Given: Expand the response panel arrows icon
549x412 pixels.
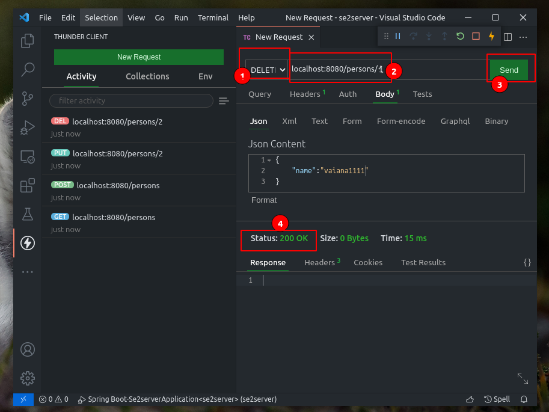Looking at the screenshot, I should coord(523,378).
